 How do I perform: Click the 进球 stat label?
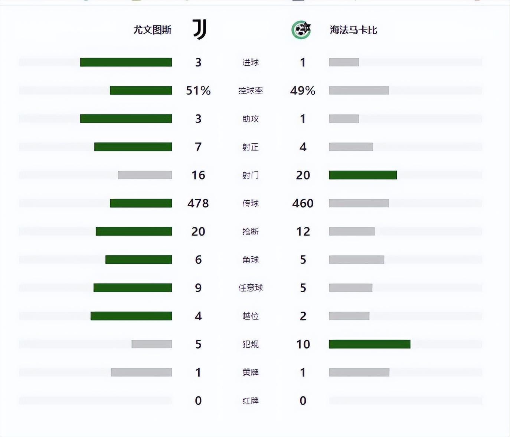(251, 62)
